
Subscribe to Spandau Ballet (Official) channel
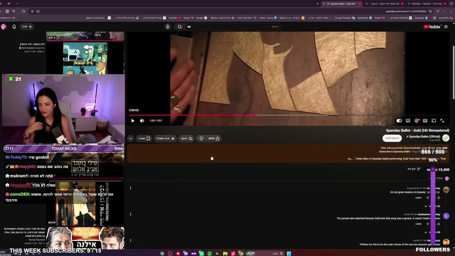(x=392, y=138)
